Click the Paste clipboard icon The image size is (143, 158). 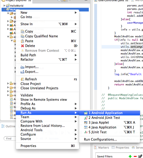[x=22, y=41]
